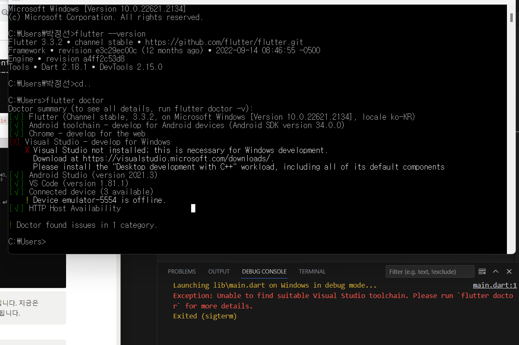Click the 'Visual Studio not installed' error line
This screenshot has width=519, height=345.
pos(177,150)
